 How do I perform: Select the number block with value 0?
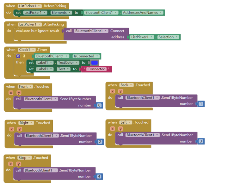tap(99, 105)
